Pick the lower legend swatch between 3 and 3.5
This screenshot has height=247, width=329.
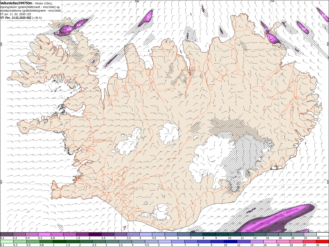click(112, 242)
